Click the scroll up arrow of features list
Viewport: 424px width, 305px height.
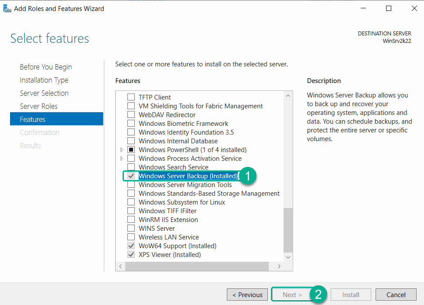[x=288, y=96]
